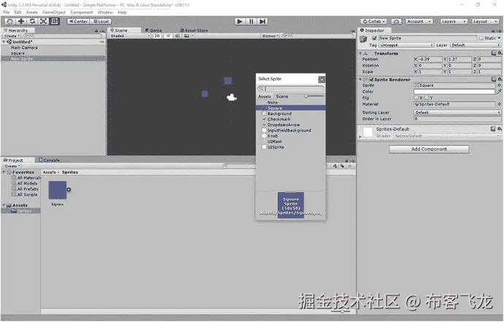Select the Rect transform tool

(x=54, y=21)
